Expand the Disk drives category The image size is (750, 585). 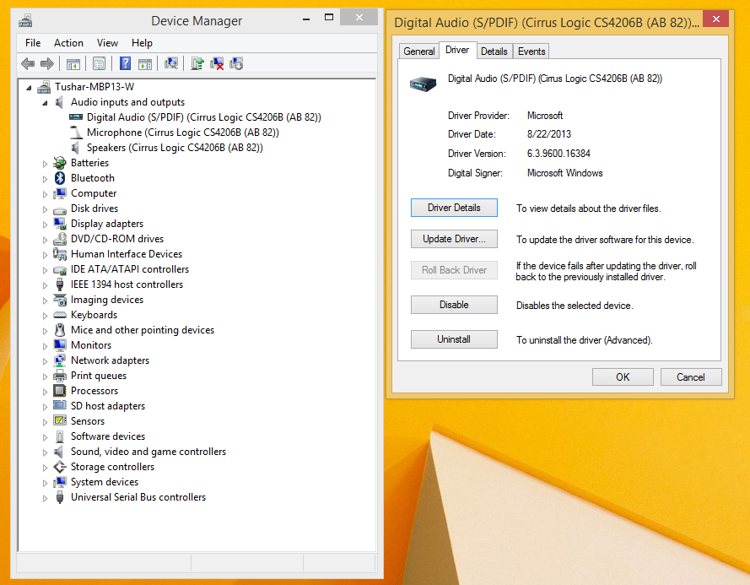(x=45, y=209)
